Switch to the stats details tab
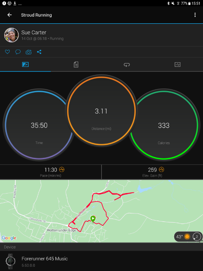The height and width of the screenshot is (271, 203). coord(76,65)
